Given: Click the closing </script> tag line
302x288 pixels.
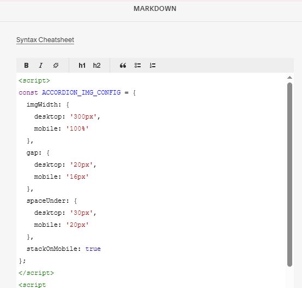Looking at the screenshot, I should point(36,273).
